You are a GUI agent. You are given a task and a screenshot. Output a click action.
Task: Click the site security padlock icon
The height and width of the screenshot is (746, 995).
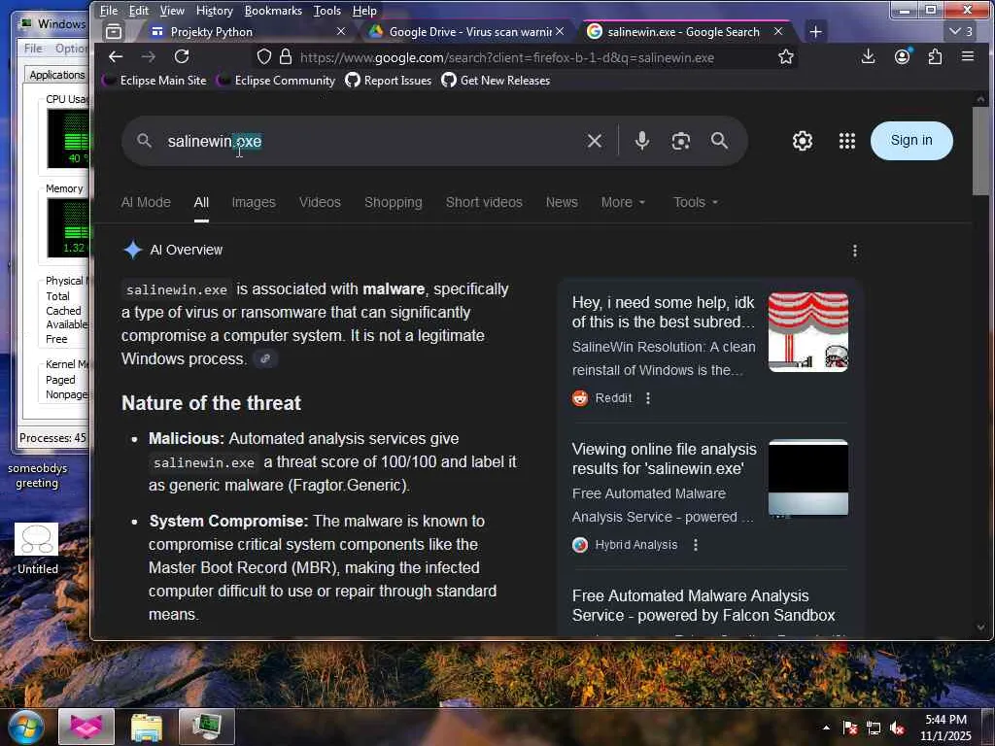(x=287, y=57)
